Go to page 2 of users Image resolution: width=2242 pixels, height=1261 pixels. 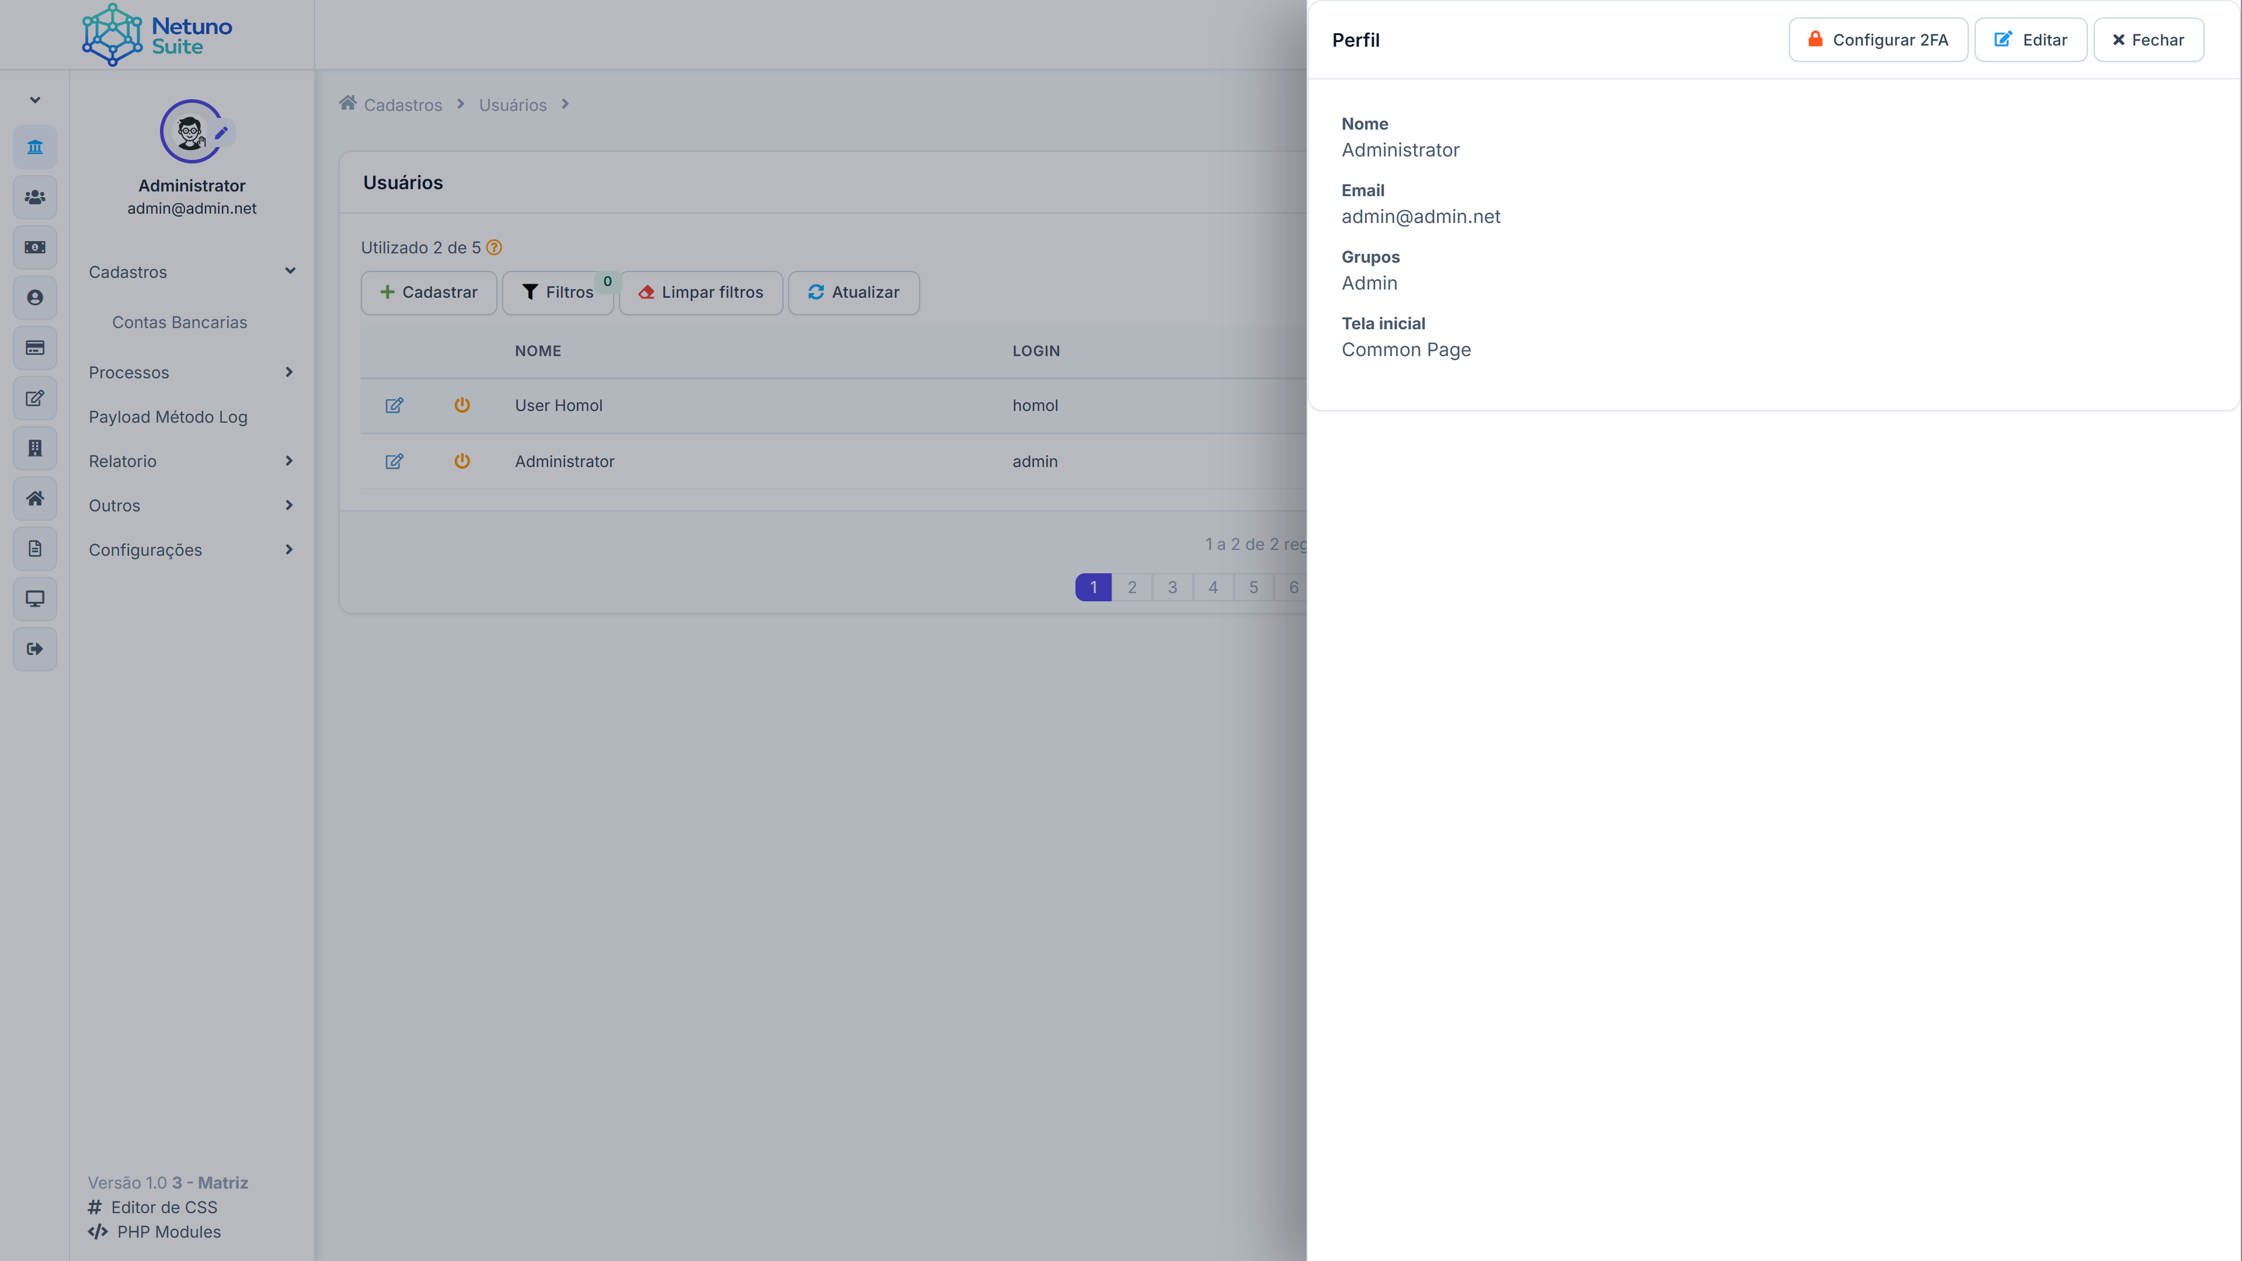(1132, 587)
